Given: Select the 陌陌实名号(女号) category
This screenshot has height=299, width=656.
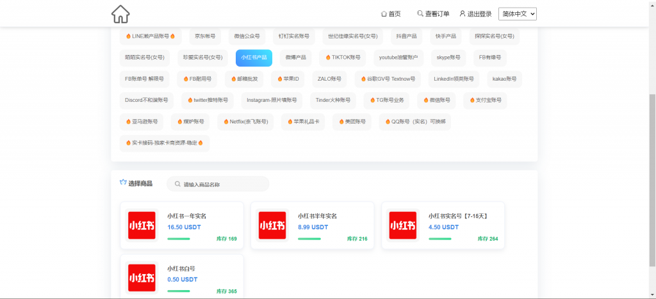Looking at the screenshot, I should pyautogui.click(x=145, y=58).
